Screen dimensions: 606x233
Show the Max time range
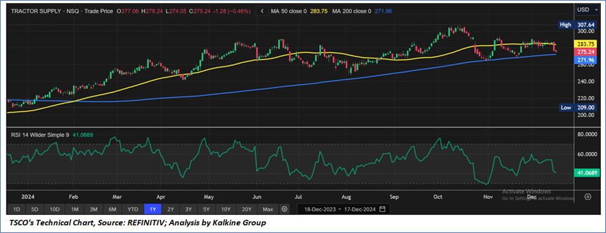pyautogui.click(x=268, y=209)
